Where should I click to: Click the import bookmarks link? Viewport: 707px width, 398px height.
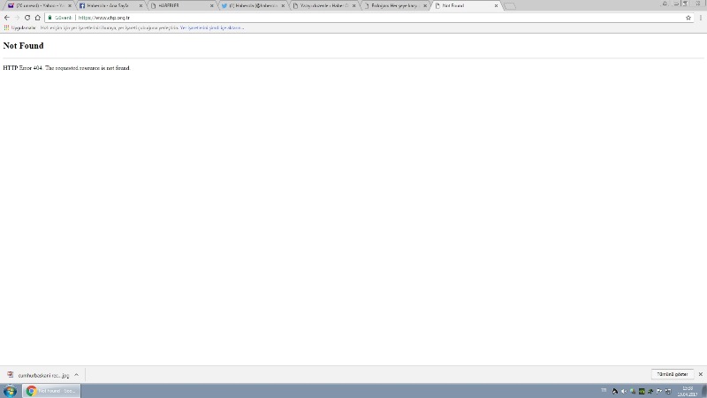coord(210,27)
